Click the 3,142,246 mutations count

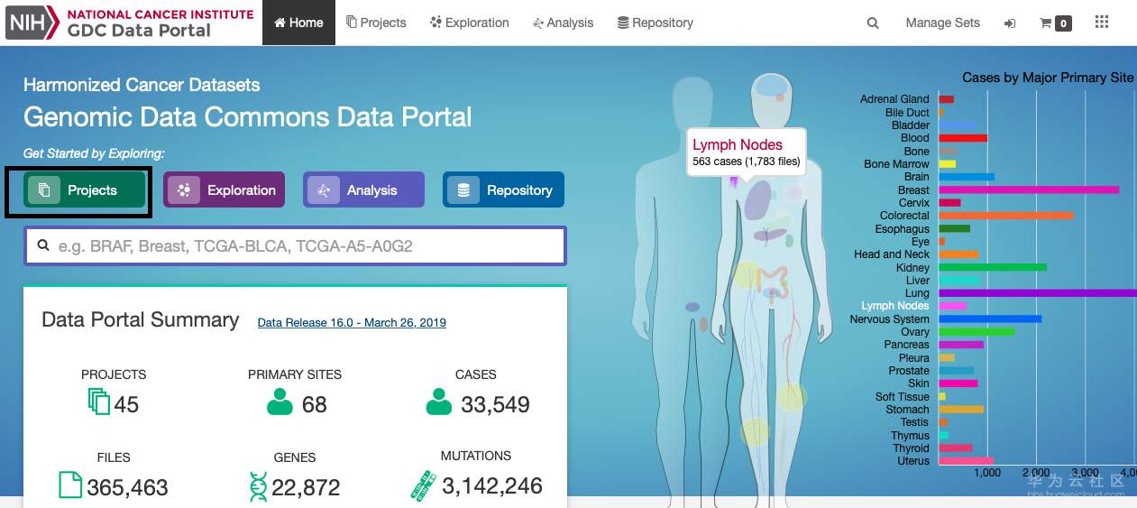(x=492, y=486)
